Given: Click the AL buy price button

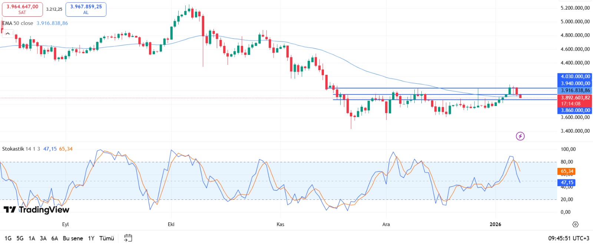Looking at the screenshot, I should coord(86,9).
